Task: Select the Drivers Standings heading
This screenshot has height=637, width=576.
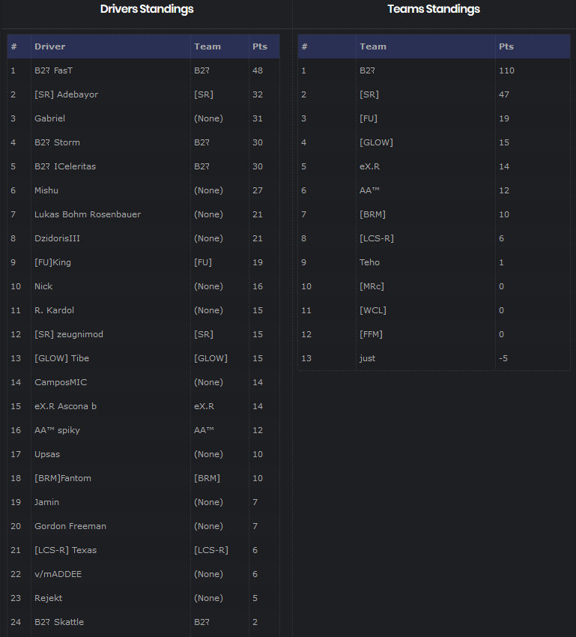Action: pyautogui.click(x=147, y=9)
